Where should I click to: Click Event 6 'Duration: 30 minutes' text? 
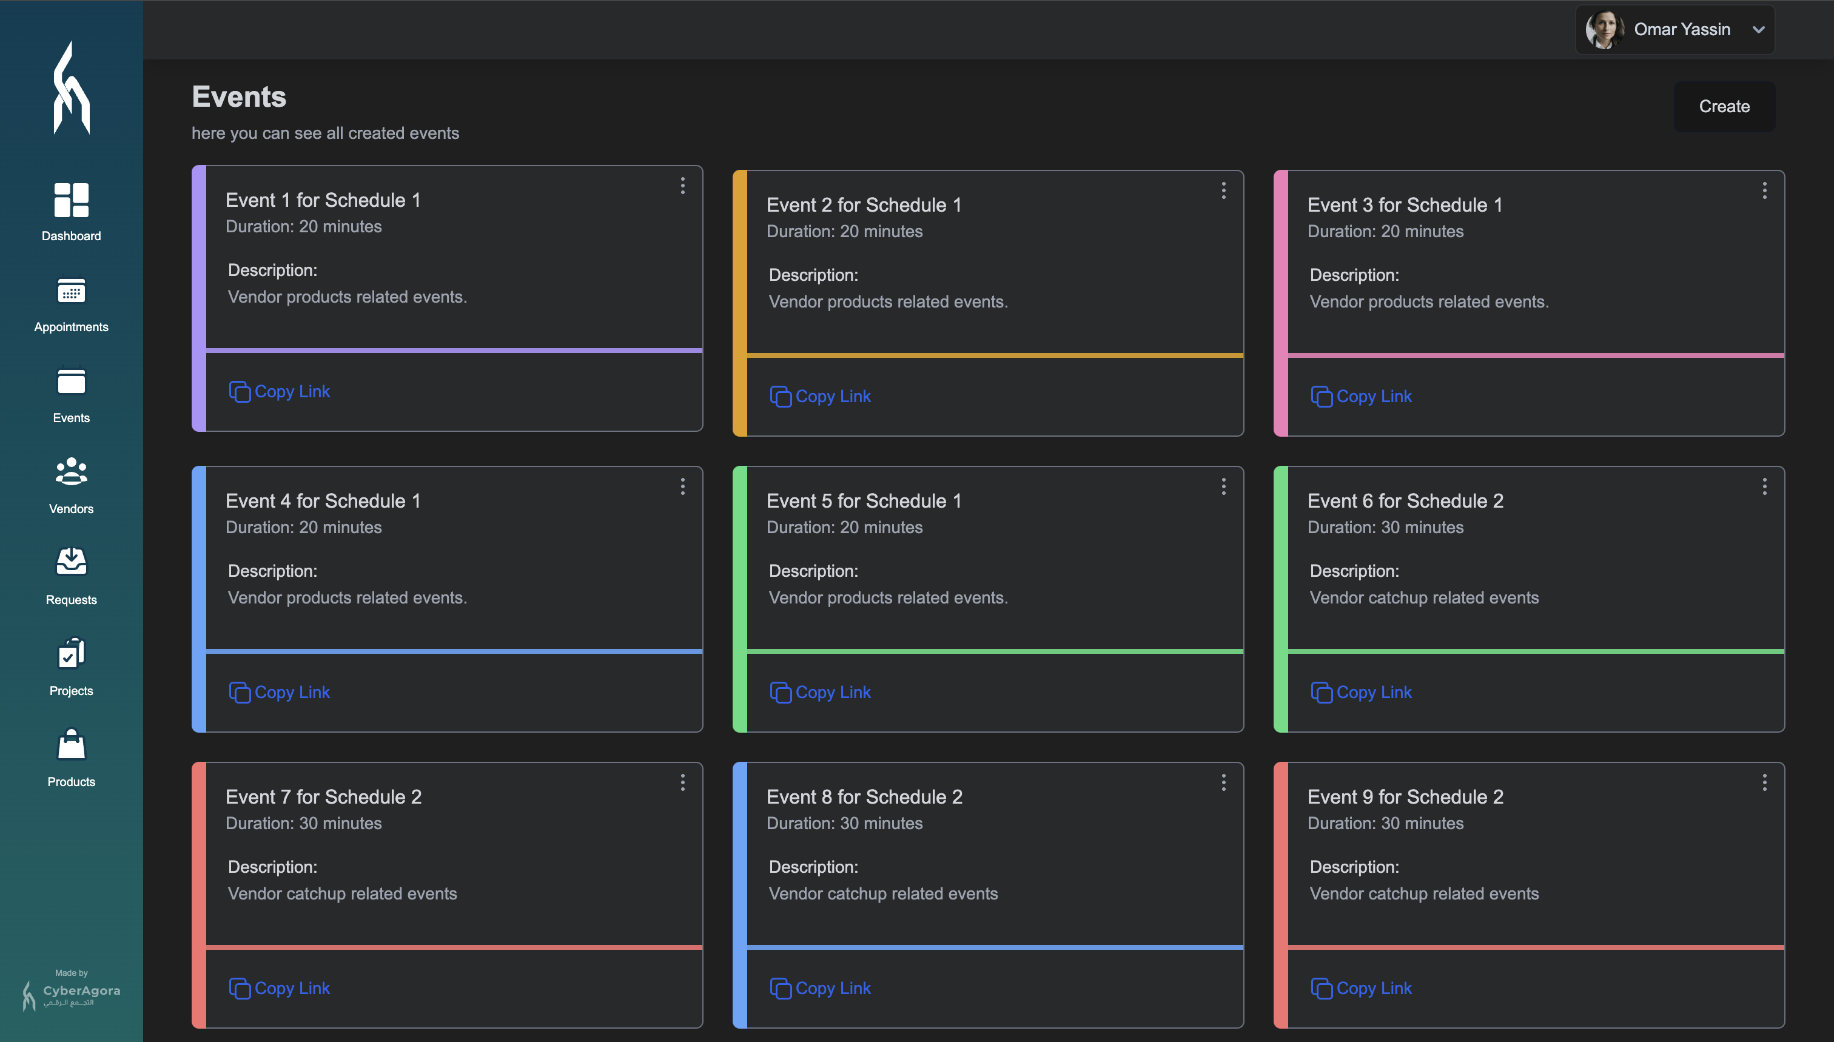pyautogui.click(x=1385, y=528)
